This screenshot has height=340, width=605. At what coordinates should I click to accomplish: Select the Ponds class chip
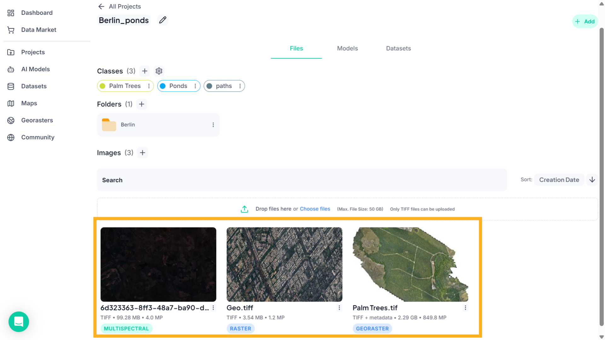(179, 86)
